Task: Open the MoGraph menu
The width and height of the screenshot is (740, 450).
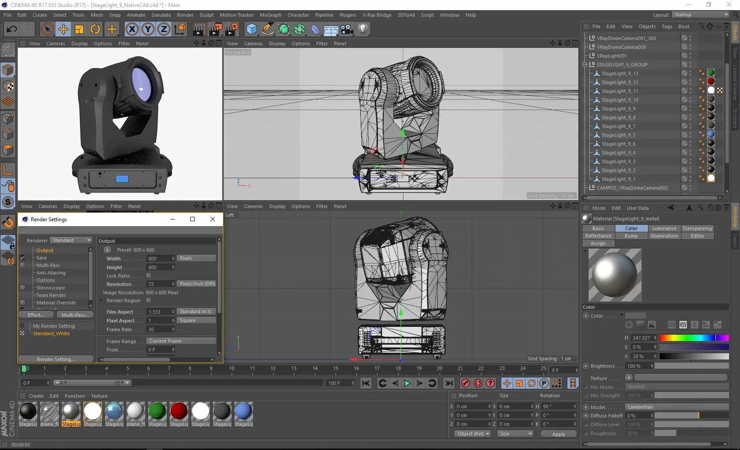Action: pos(270,15)
